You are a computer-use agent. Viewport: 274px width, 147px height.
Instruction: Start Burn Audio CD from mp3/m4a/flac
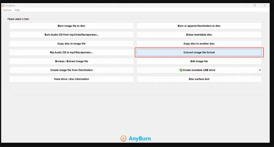click(71, 35)
